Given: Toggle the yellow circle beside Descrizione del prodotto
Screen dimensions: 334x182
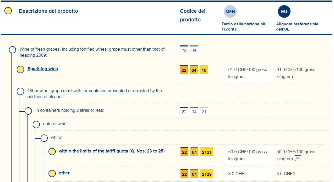Looking at the screenshot, I should pos(8,11).
